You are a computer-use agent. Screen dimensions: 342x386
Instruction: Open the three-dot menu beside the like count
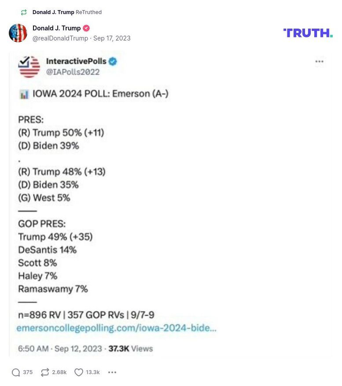point(112,372)
